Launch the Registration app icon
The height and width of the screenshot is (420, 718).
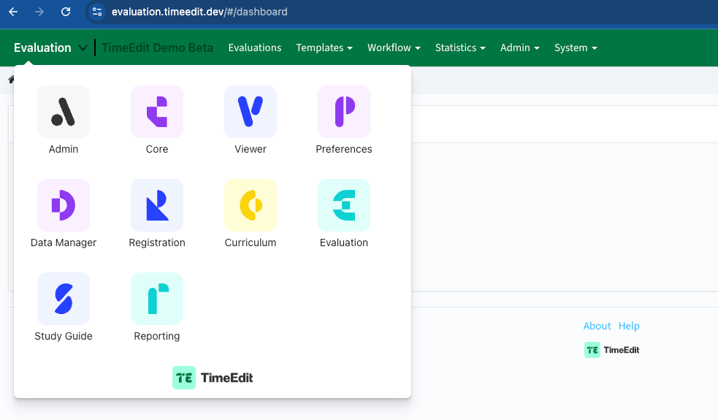pos(156,205)
